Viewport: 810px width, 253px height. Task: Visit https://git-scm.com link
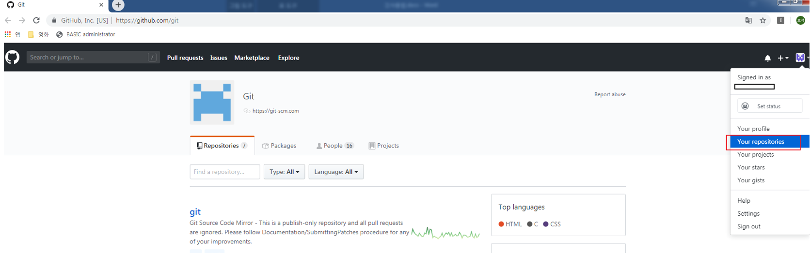coord(275,111)
